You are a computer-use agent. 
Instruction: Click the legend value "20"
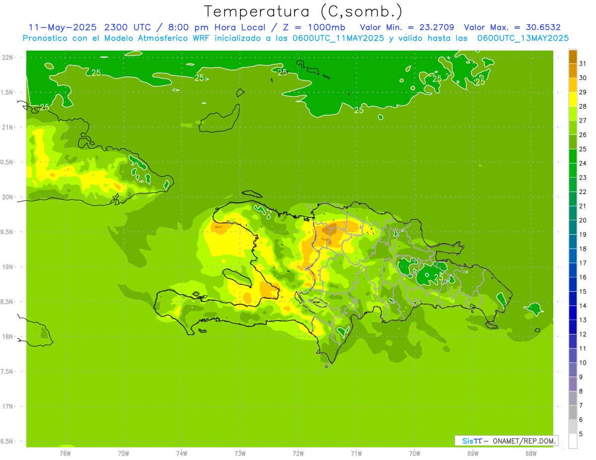tap(583, 220)
